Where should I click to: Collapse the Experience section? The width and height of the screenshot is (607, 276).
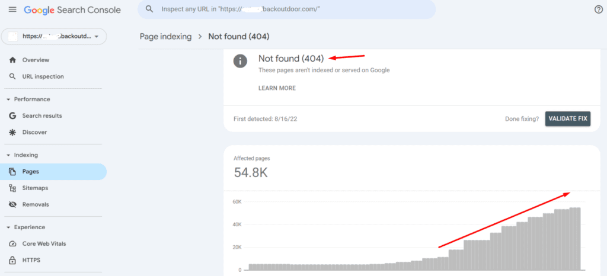(8, 227)
